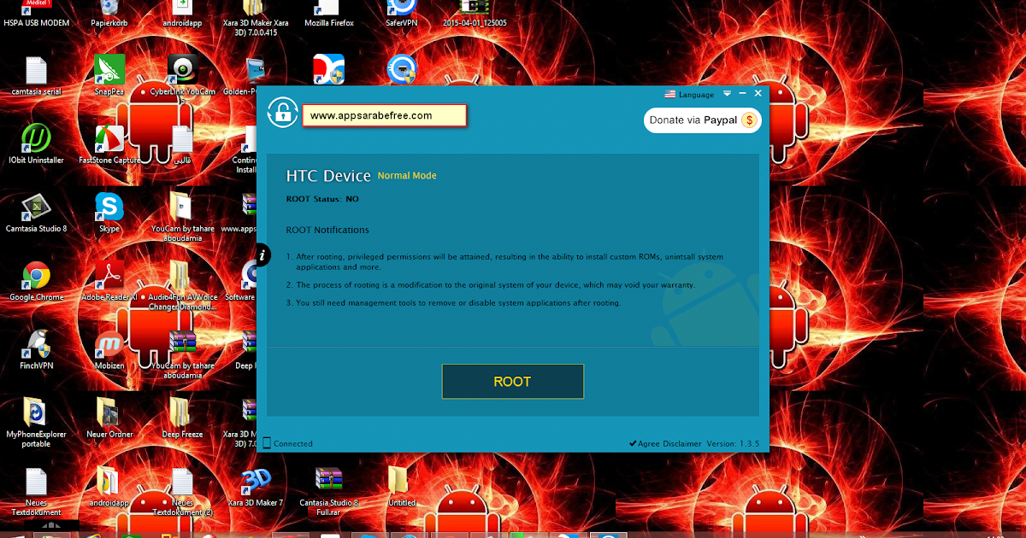Select the YouCam by tahare aboudamia RAR archive
The image size is (1026, 538).
[183, 354]
